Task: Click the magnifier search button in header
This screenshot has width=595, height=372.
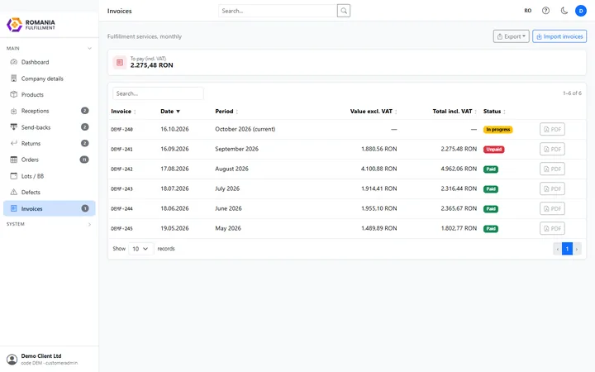Action: pyautogui.click(x=344, y=11)
